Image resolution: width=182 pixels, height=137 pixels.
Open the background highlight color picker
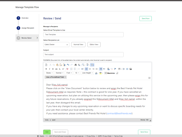tap(101, 73)
